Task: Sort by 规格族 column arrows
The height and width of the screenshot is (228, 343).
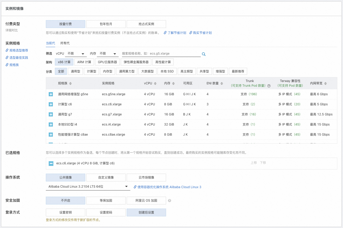Action: tap(70, 83)
